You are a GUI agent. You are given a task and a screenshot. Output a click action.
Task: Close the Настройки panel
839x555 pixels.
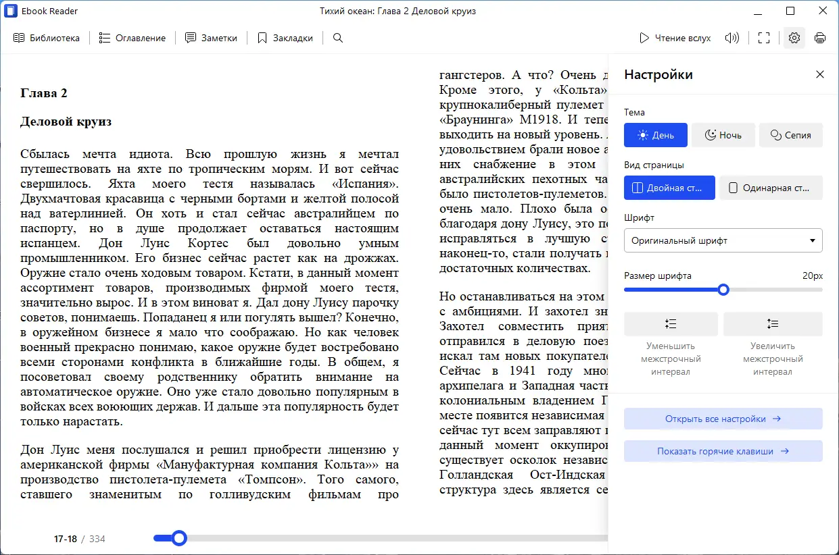(x=819, y=74)
